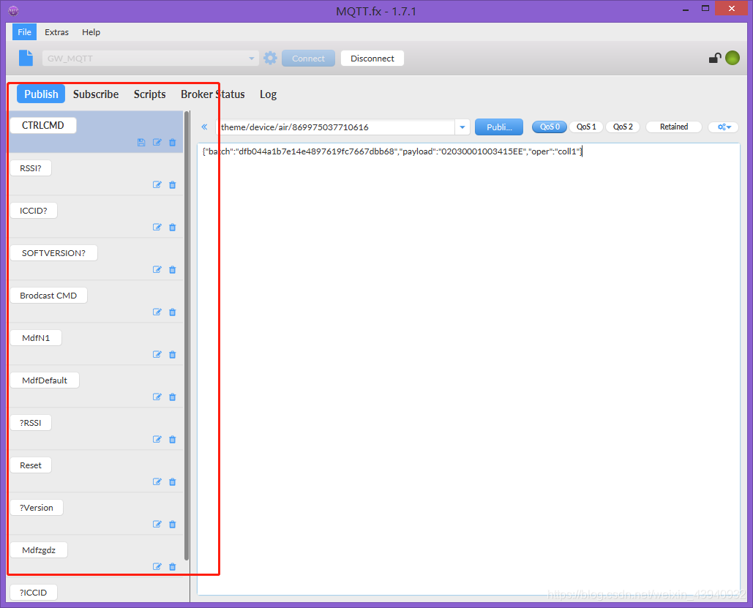This screenshot has width=753, height=608.
Task: Delete the RSSI? saved message
Action: point(173,185)
